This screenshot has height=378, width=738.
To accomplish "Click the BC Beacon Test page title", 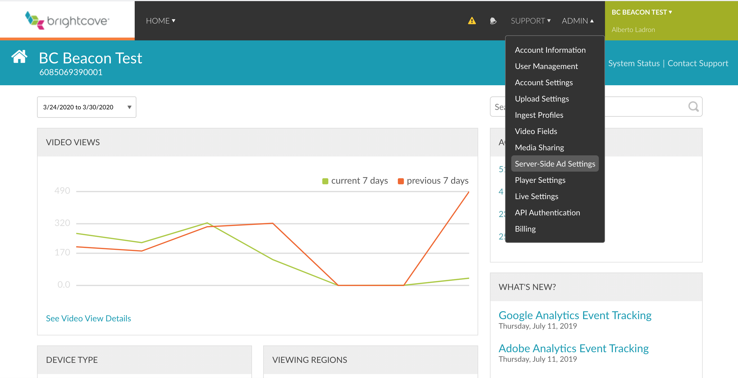I will click(x=90, y=58).
